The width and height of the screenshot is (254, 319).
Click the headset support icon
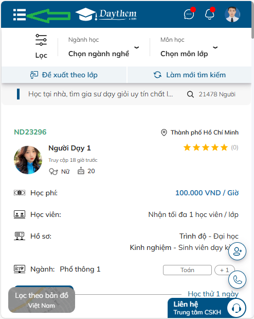click(x=237, y=308)
